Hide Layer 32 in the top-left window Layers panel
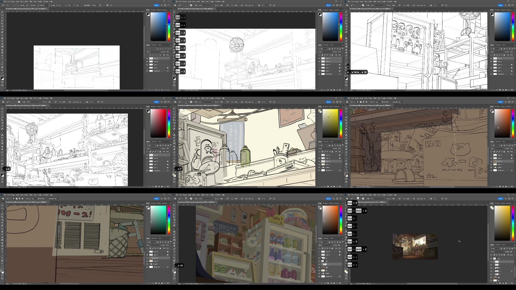The width and height of the screenshot is (516, 290). 147,58
